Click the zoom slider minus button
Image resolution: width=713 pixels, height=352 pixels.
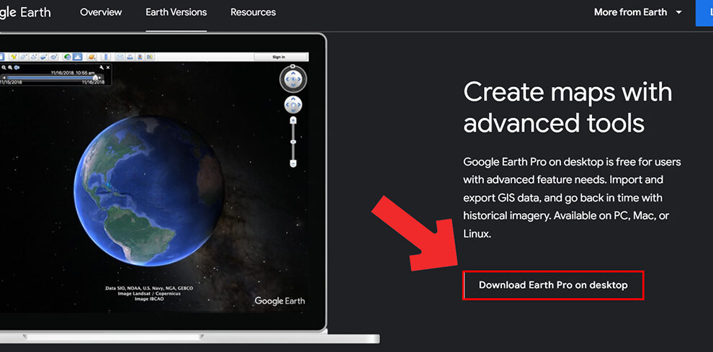[293, 163]
